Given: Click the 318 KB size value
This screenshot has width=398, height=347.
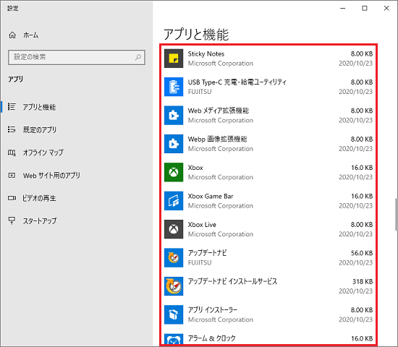Looking at the screenshot, I should click(x=363, y=281).
